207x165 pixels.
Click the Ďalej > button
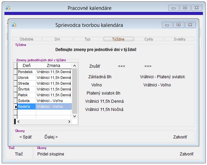[51, 137]
